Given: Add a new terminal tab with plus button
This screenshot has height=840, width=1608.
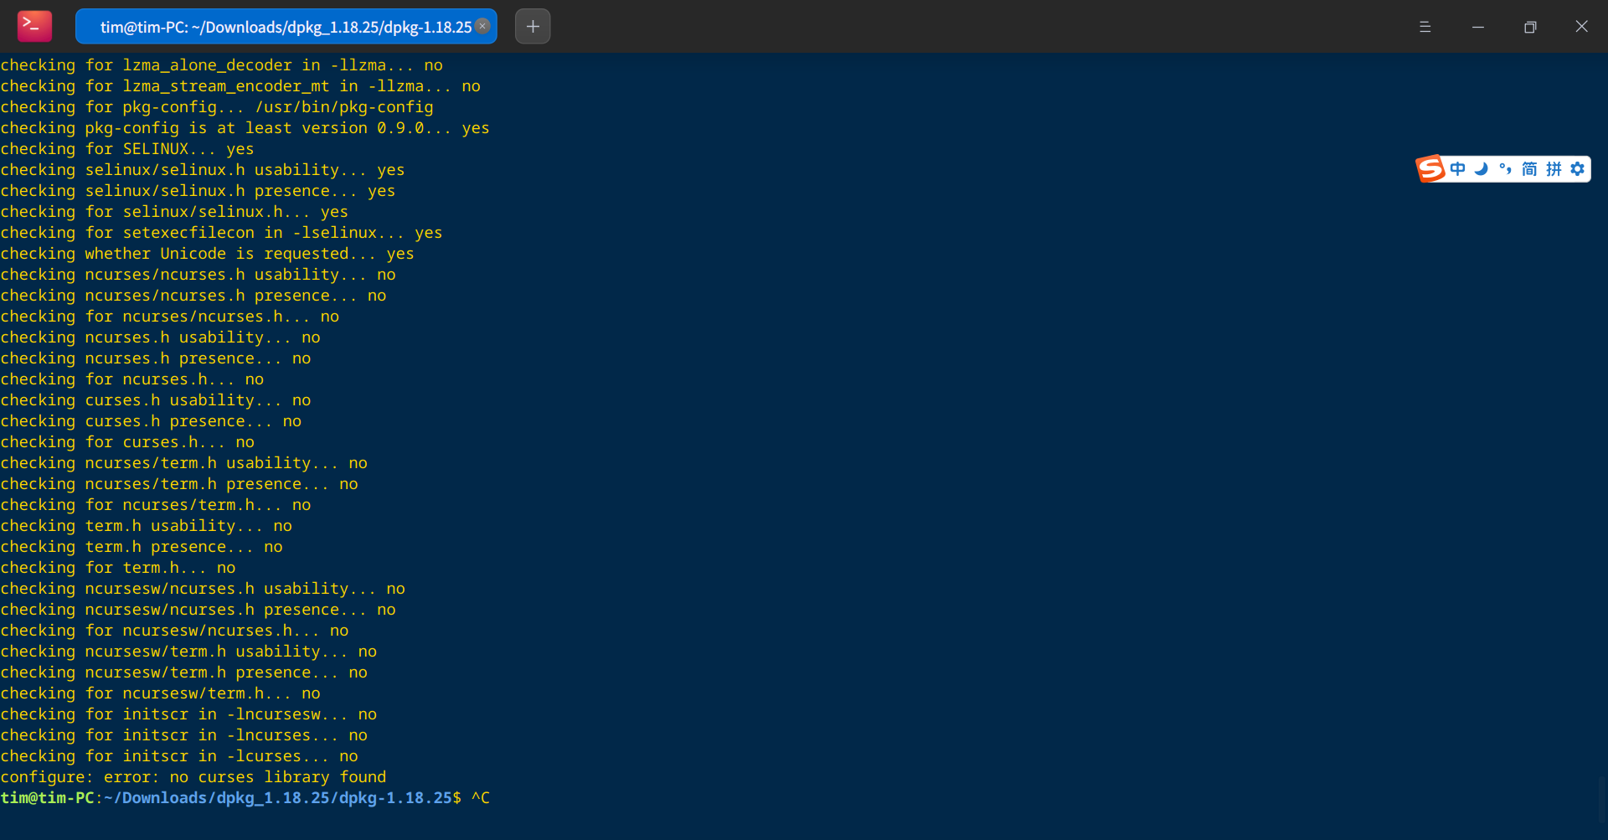Looking at the screenshot, I should [x=533, y=27].
